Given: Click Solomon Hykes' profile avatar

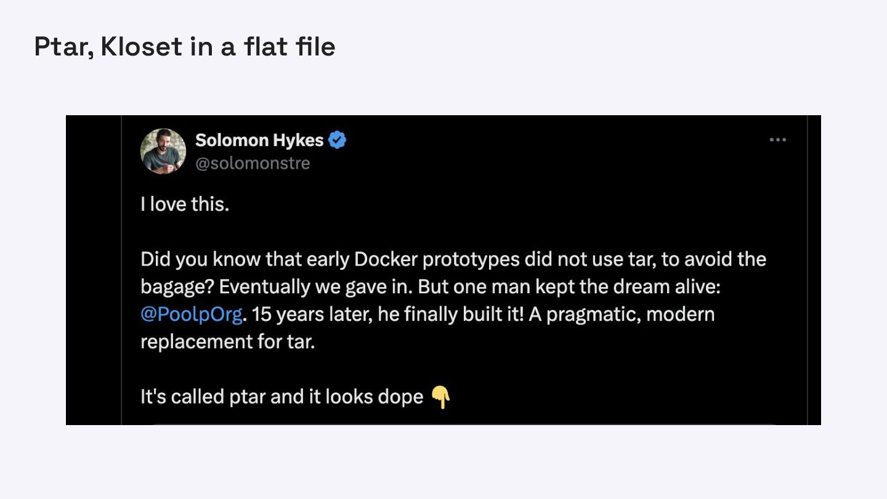Looking at the screenshot, I should 163,151.
